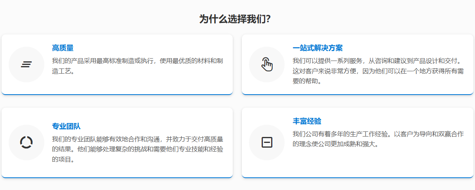Viewport: 475px width, 190px height.
Task: Open the 一站式解决方案 heading link
Action: click(317, 48)
